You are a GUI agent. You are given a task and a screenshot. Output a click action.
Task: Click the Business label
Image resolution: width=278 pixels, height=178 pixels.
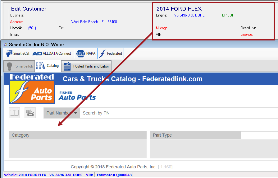pyautogui.click(x=17, y=15)
